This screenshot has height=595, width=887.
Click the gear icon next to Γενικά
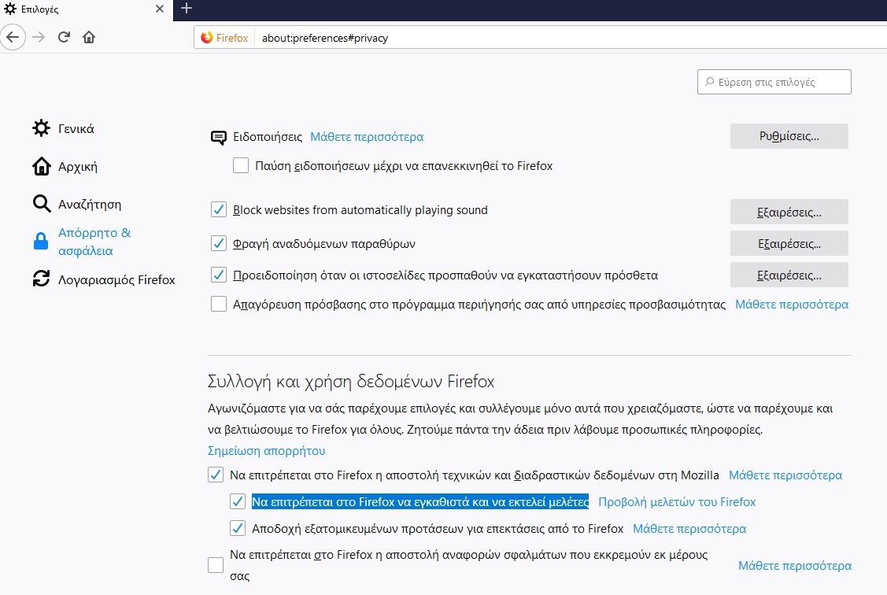(41, 128)
